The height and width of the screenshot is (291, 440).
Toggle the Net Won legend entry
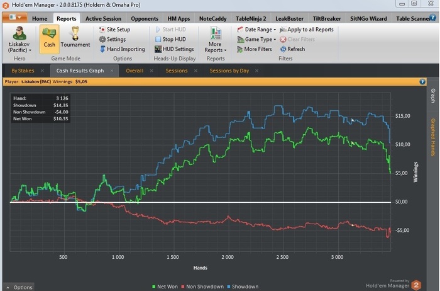(165, 287)
